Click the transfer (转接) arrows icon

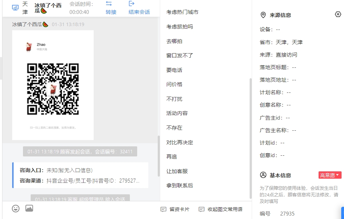(x=109, y=3)
